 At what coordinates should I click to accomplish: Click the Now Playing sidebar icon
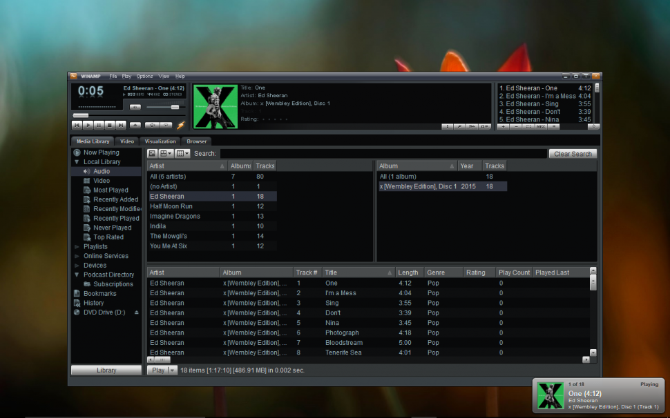77,152
